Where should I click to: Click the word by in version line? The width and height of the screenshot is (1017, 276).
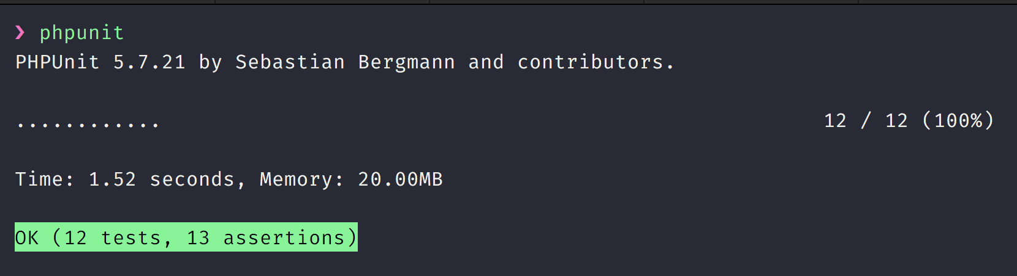(210, 62)
